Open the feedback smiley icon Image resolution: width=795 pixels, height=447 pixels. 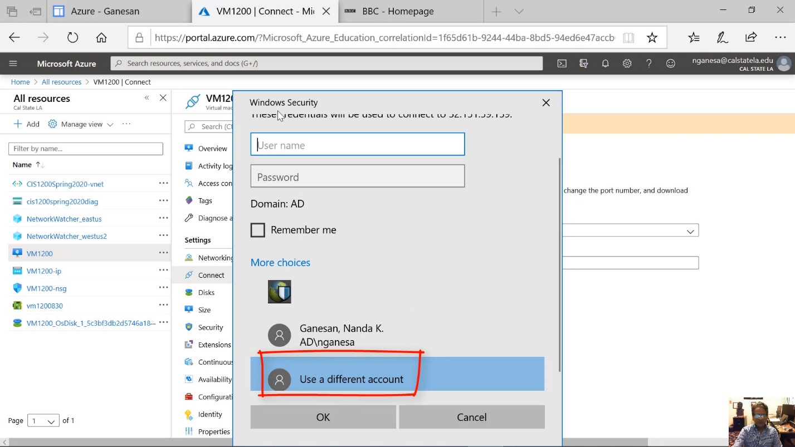coord(671,63)
